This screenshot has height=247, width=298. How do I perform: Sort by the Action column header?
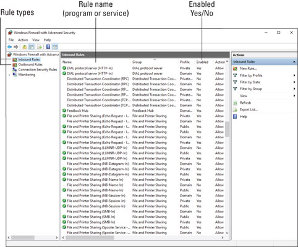220,62
